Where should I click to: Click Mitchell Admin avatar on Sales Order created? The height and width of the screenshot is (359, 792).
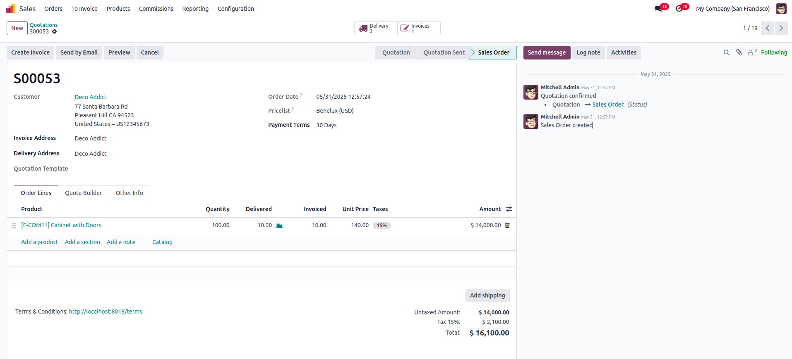[x=531, y=121]
